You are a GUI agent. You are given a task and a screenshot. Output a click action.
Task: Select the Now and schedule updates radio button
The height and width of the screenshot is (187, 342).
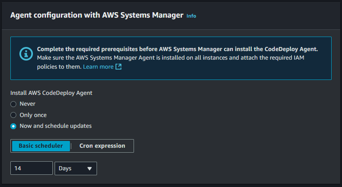[13, 126]
